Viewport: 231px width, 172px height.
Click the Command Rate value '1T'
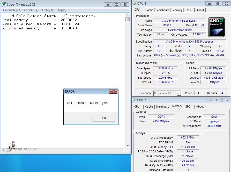pos(188,170)
